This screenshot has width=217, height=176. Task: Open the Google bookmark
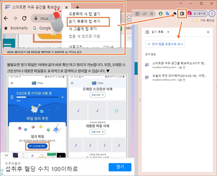coord(42,28)
